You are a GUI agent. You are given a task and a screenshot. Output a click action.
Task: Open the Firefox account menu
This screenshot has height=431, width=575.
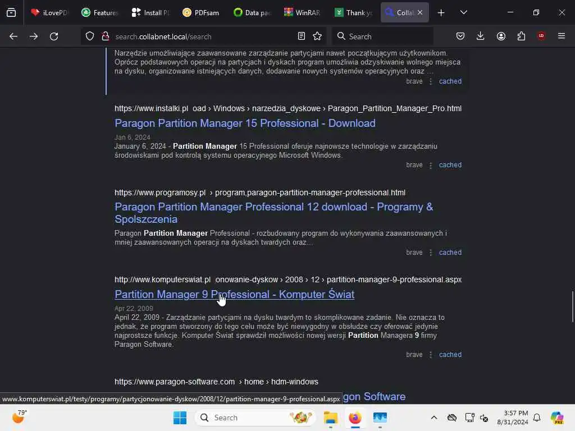click(x=501, y=36)
